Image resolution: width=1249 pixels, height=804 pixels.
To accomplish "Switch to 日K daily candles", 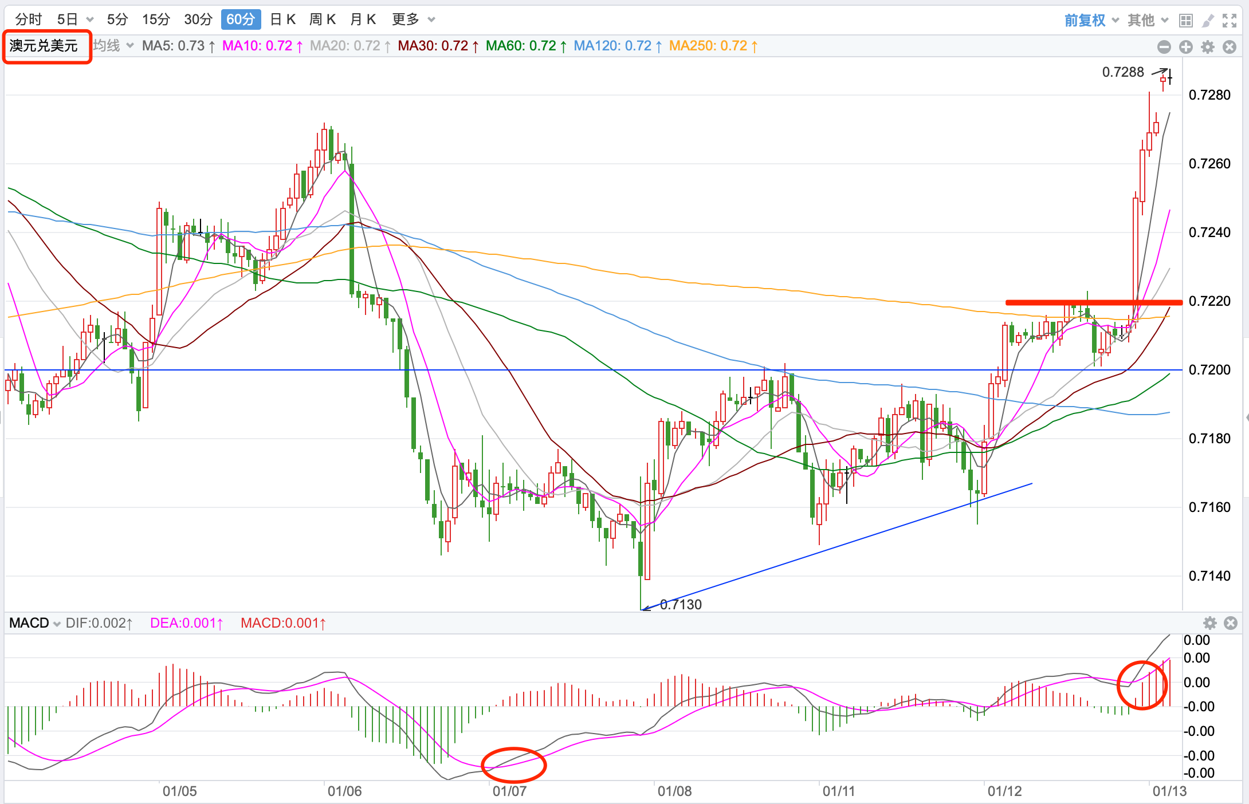I will click(282, 19).
